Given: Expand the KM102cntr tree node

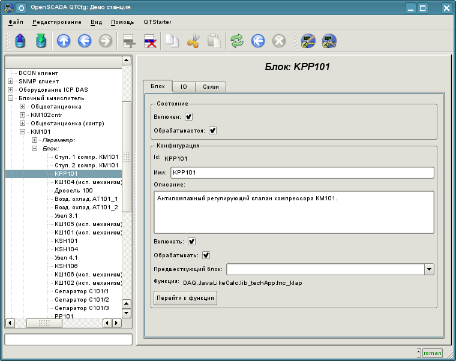Looking at the screenshot, I should tap(23, 115).
